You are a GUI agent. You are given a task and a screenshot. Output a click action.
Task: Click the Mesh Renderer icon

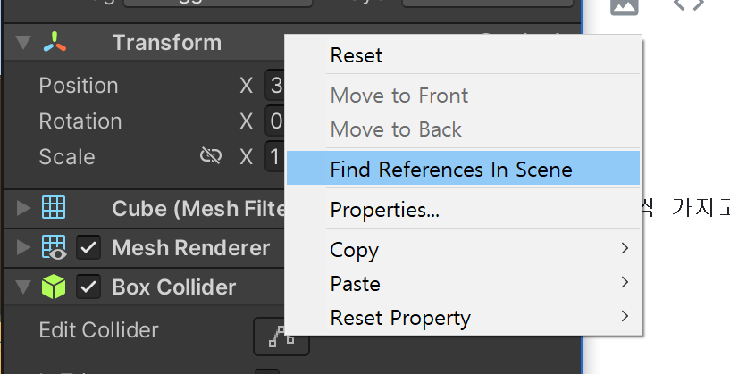[x=54, y=247]
